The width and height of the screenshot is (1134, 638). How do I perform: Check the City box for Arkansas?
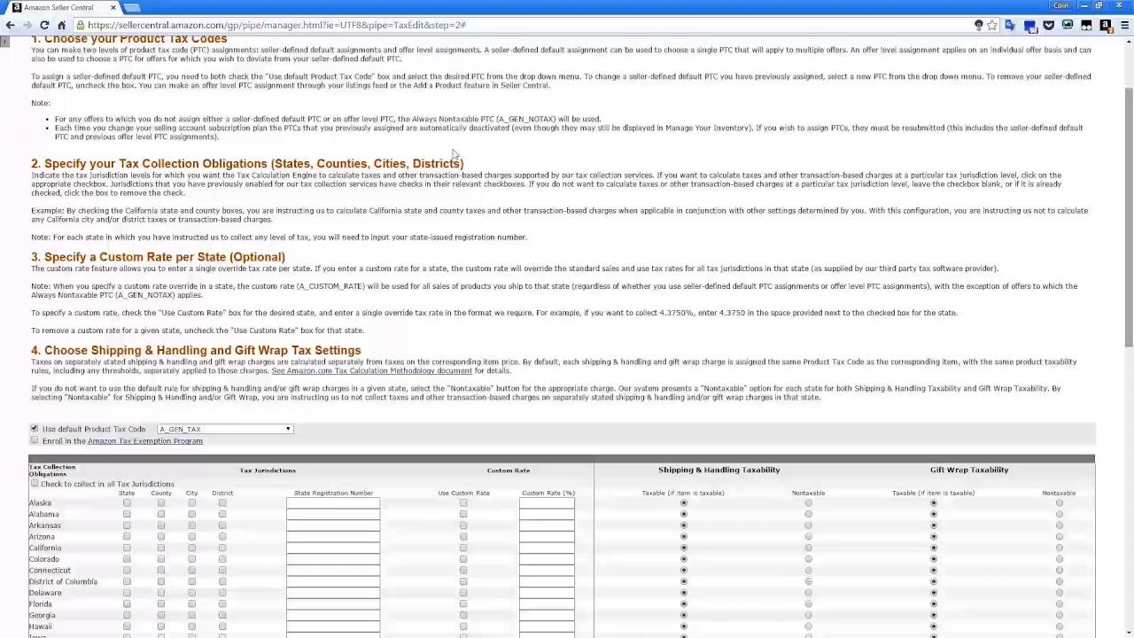(x=191, y=525)
